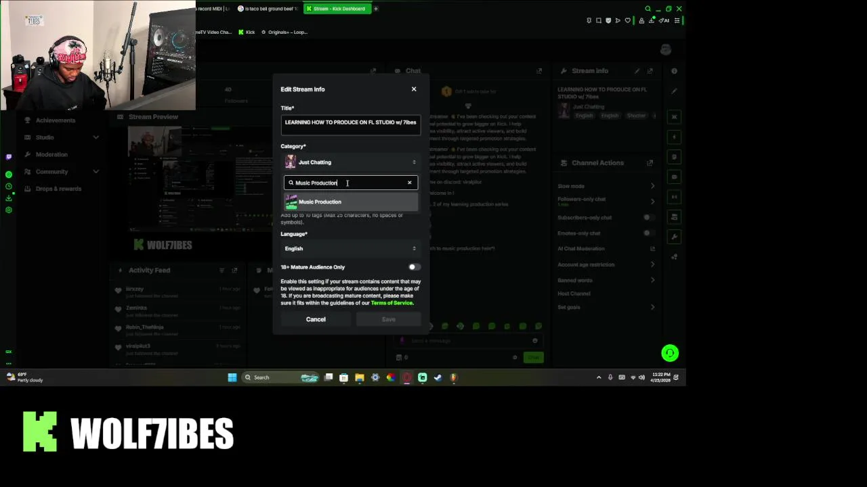Click the green Chat send button
This screenshot has height=487, width=867.
(x=533, y=357)
